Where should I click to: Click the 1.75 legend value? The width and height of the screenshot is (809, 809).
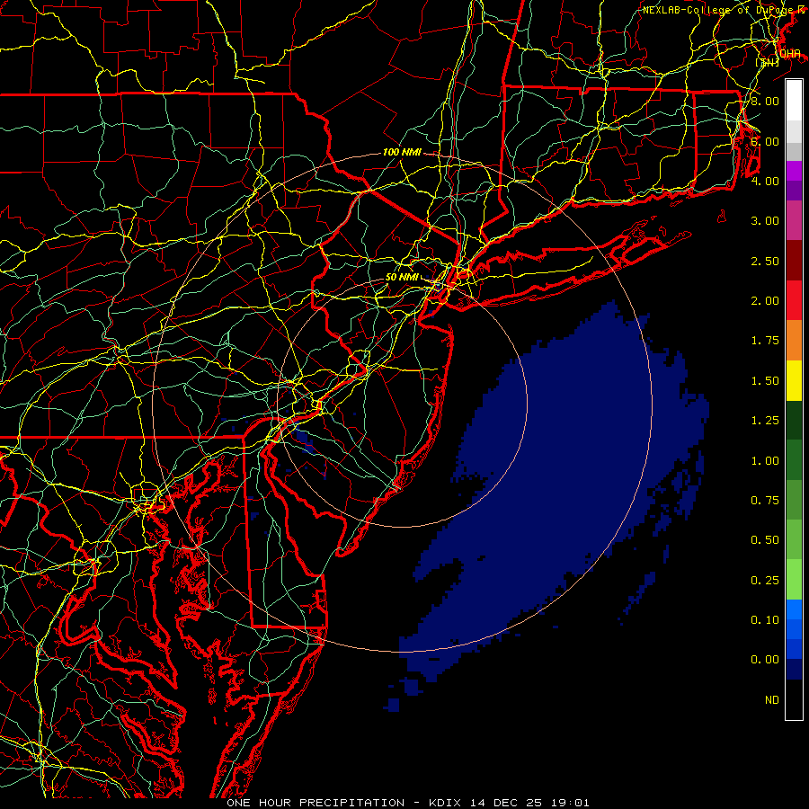pos(764,341)
